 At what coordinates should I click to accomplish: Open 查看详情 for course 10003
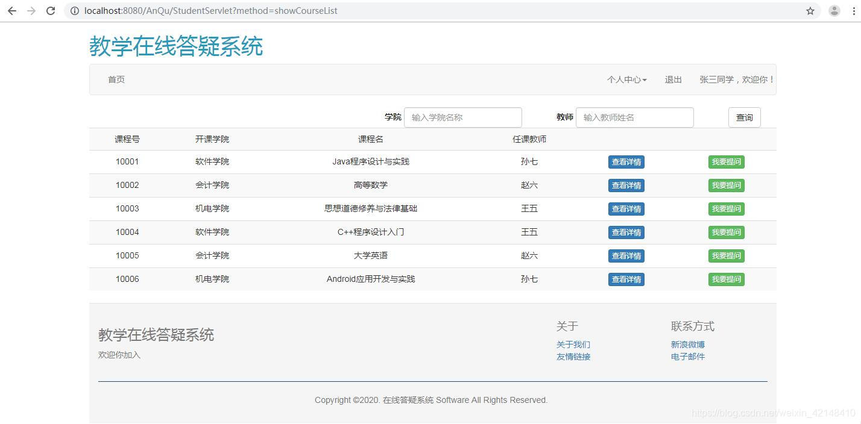(626, 209)
